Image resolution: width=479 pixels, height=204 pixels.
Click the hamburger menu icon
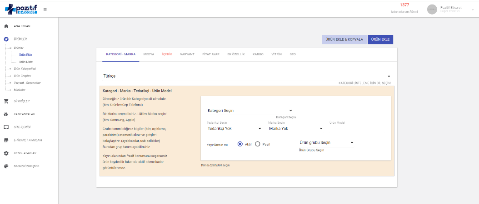tap(45, 9)
